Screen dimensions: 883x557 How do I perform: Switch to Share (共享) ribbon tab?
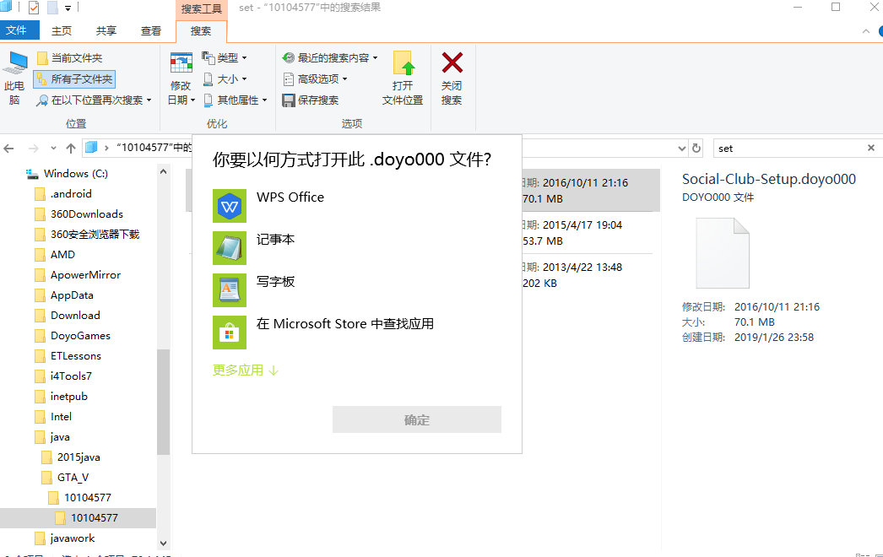pyautogui.click(x=106, y=31)
